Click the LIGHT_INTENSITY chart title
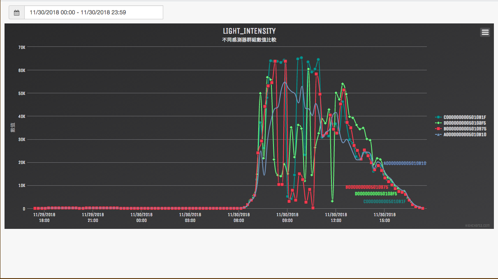 [249, 31]
